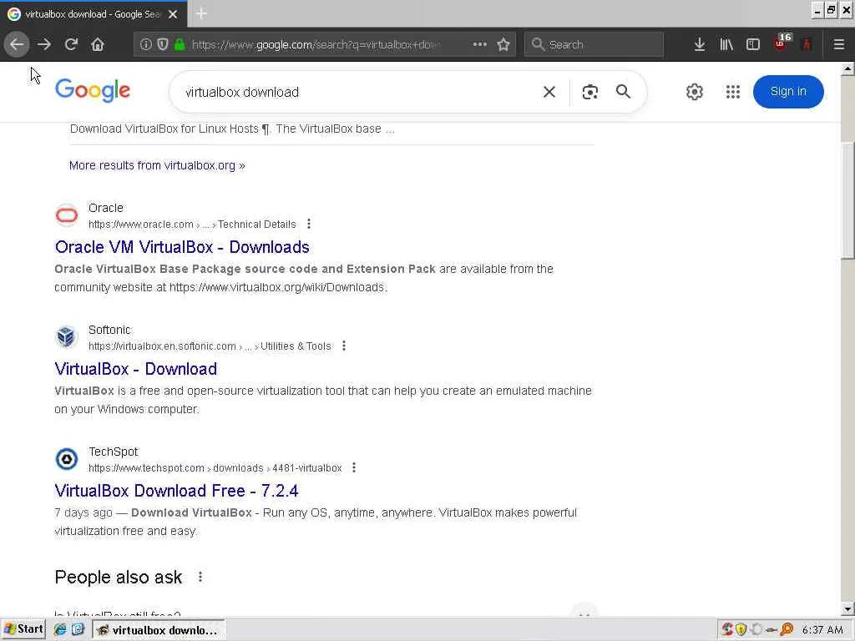Search by image using the camera icon
The image size is (855, 641).
(590, 92)
